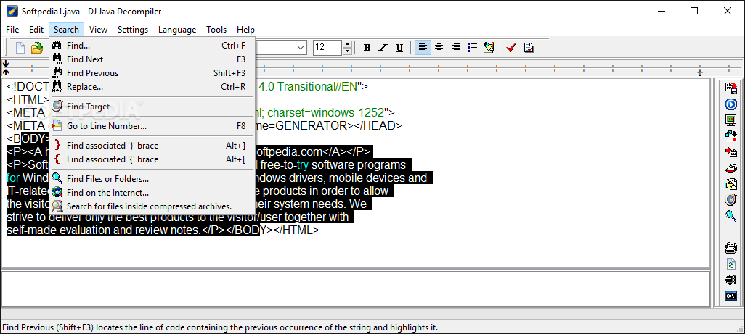Select Find on the Internet...
Screen dimensions: 745x334
point(152,192)
